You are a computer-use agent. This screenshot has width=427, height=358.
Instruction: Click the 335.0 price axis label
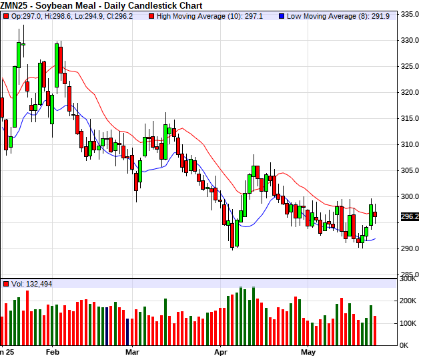(x=410, y=14)
